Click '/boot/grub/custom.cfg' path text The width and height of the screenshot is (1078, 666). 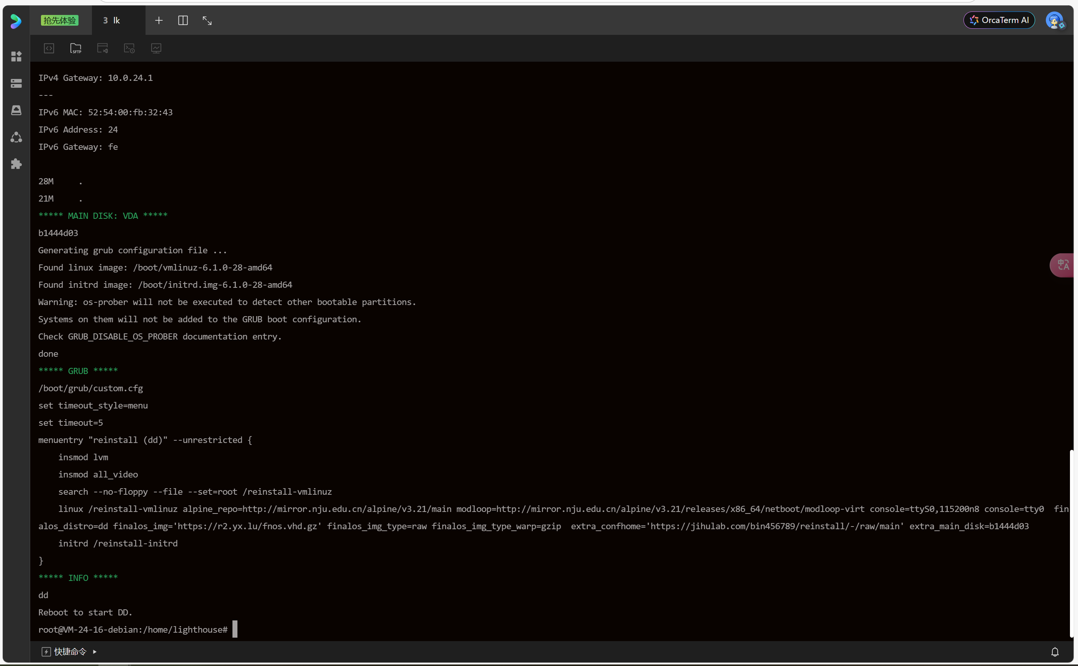(91, 388)
